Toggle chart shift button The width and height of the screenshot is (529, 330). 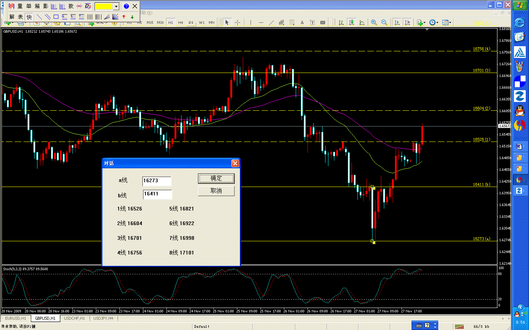click(x=407, y=23)
